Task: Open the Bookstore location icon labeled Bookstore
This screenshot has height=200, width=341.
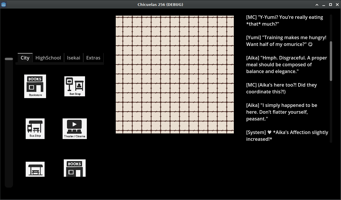Action: [x=35, y=86]
